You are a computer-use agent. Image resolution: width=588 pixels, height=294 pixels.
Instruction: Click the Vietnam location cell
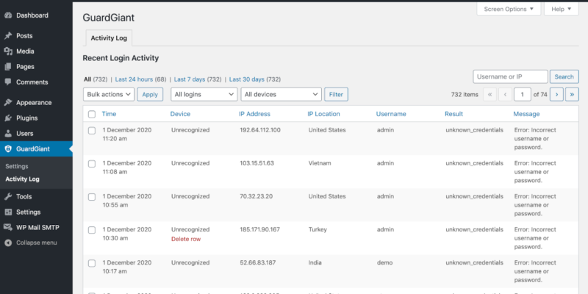click(320, 163)
